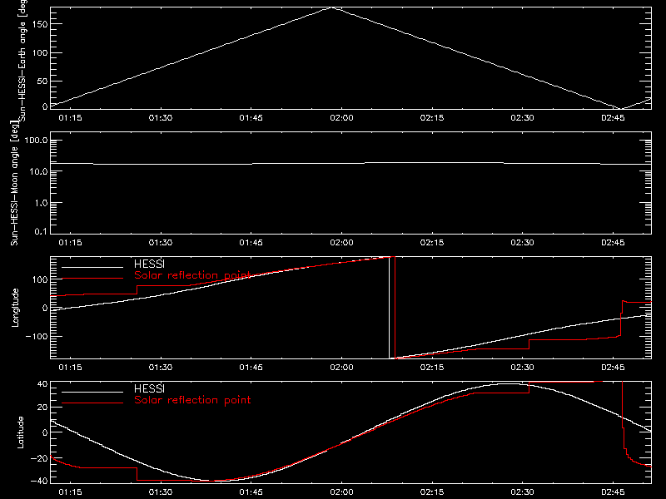Click 02:15 time label under Latitude plot
666x499 pixels.
click(432, 492)
